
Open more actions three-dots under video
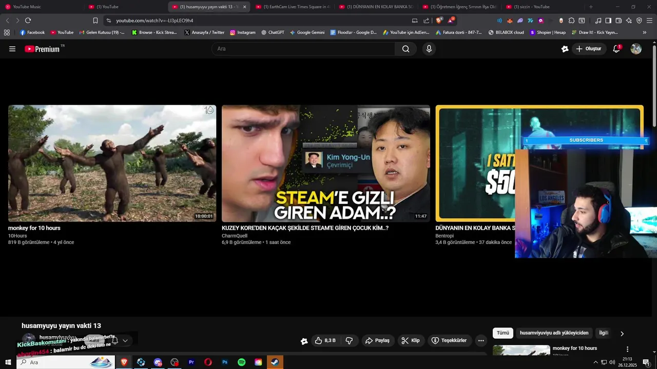pos(481,340)
